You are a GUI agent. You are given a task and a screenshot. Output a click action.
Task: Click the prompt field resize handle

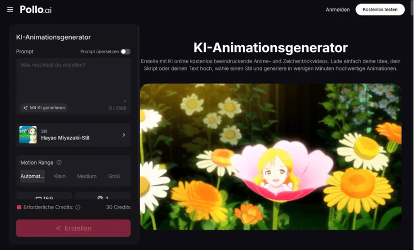tap(125, 100)
